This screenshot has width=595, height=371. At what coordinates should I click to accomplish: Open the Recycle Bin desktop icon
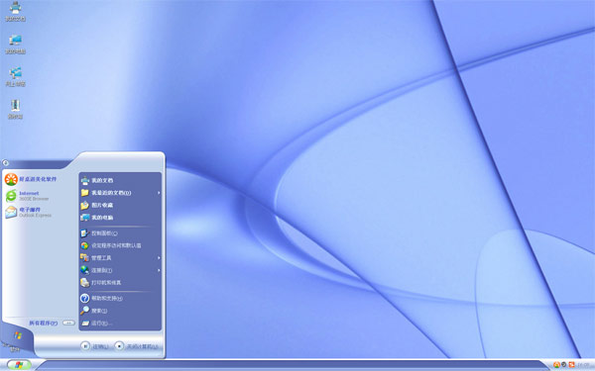click(x=15, y=110)
